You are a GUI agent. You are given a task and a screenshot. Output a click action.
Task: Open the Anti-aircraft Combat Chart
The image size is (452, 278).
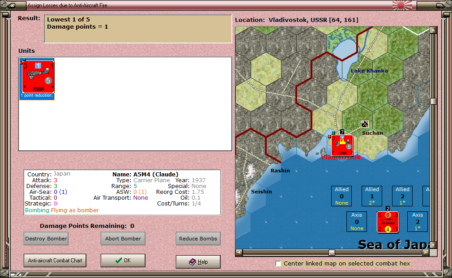tap(55, 260)
